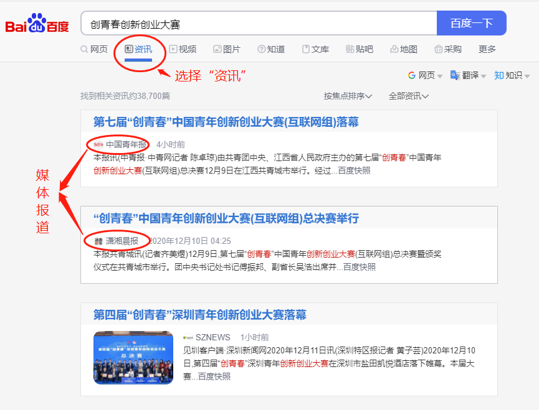This screenshot has height=410, width=539.
Task: Click the SZNEWS source logo icon
Action: 188,338
